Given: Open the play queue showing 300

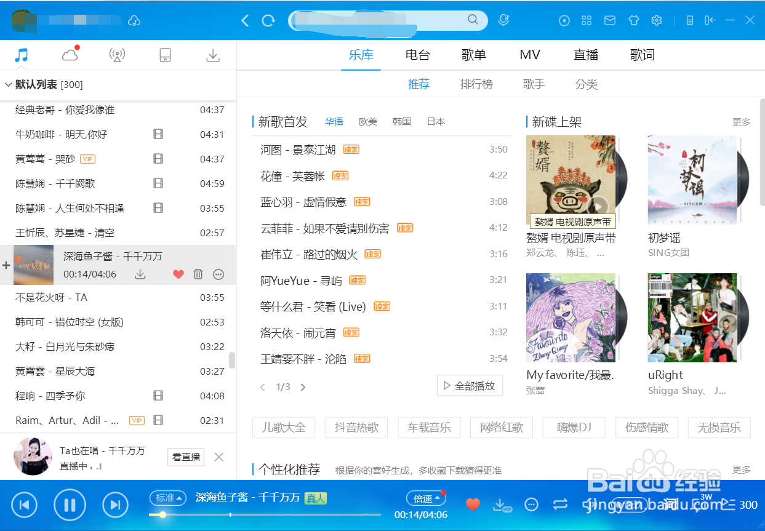Looking at the screenshot, I should coord(739,505).
